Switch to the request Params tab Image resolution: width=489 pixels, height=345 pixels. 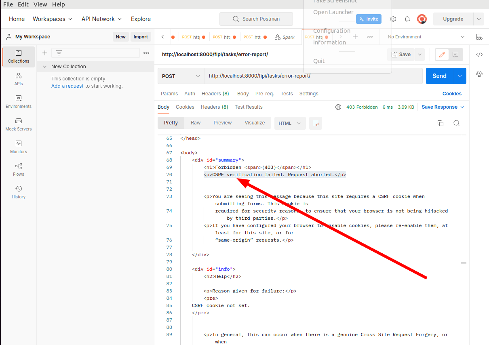(169, 94)
